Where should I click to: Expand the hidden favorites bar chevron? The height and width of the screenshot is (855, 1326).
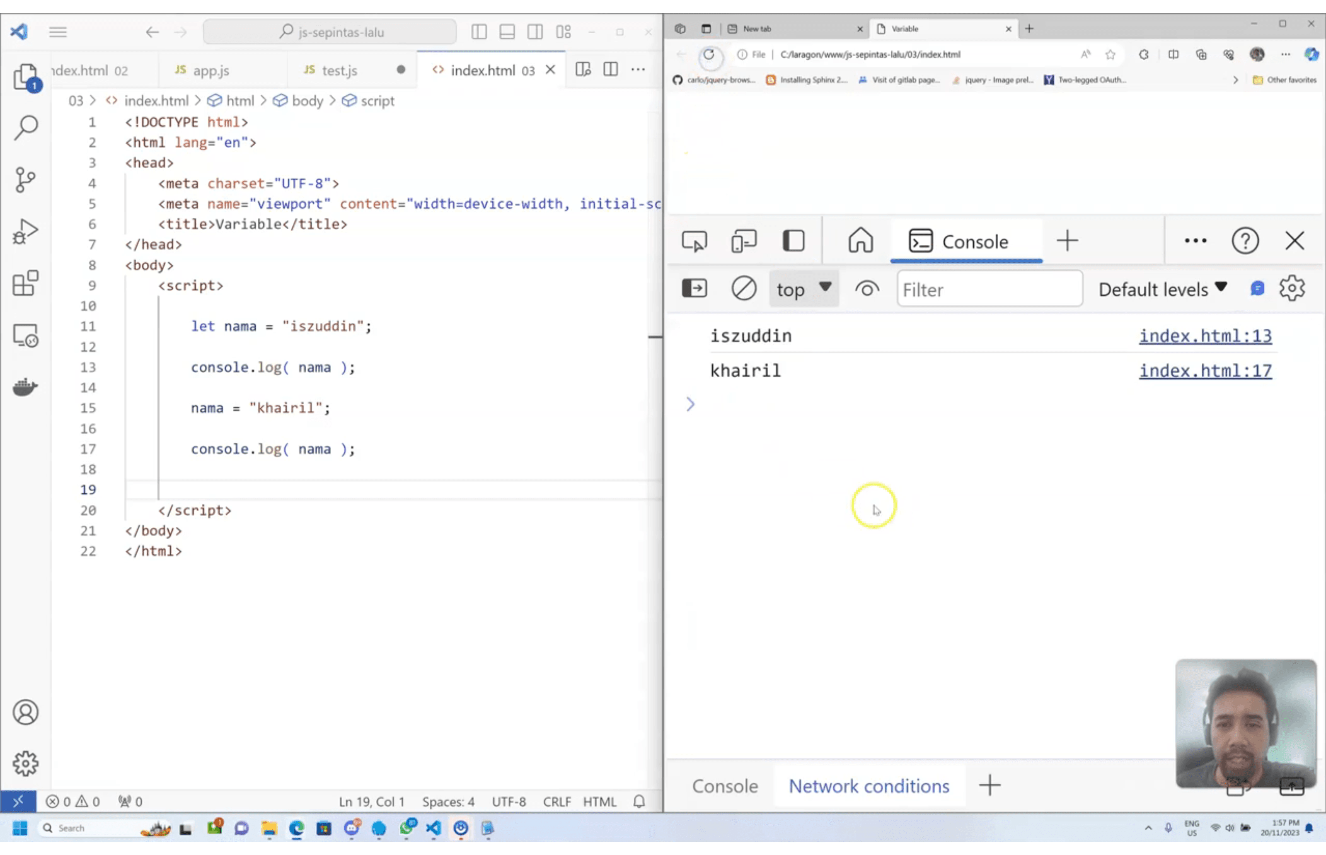(x=1235, y=80)
